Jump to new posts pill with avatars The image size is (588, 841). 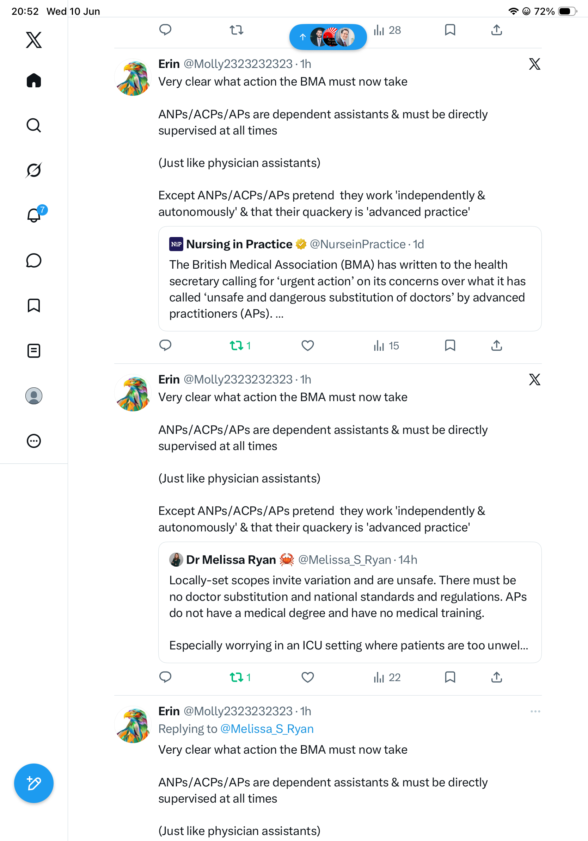328,37
